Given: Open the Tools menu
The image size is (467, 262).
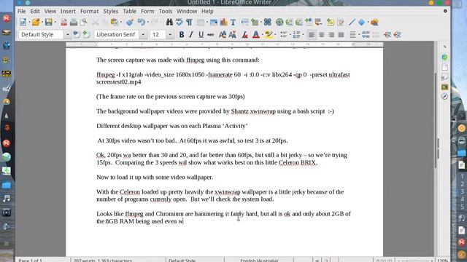Looking at the screenshot, I should pos(166,12).
